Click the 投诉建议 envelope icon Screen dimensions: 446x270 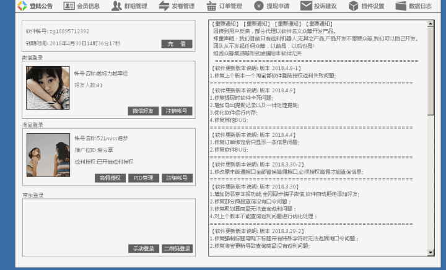[x=306, y=6]
